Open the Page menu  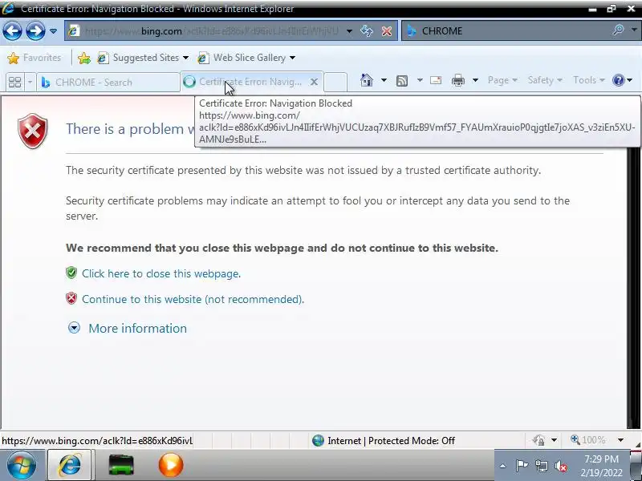coord(503,80)
